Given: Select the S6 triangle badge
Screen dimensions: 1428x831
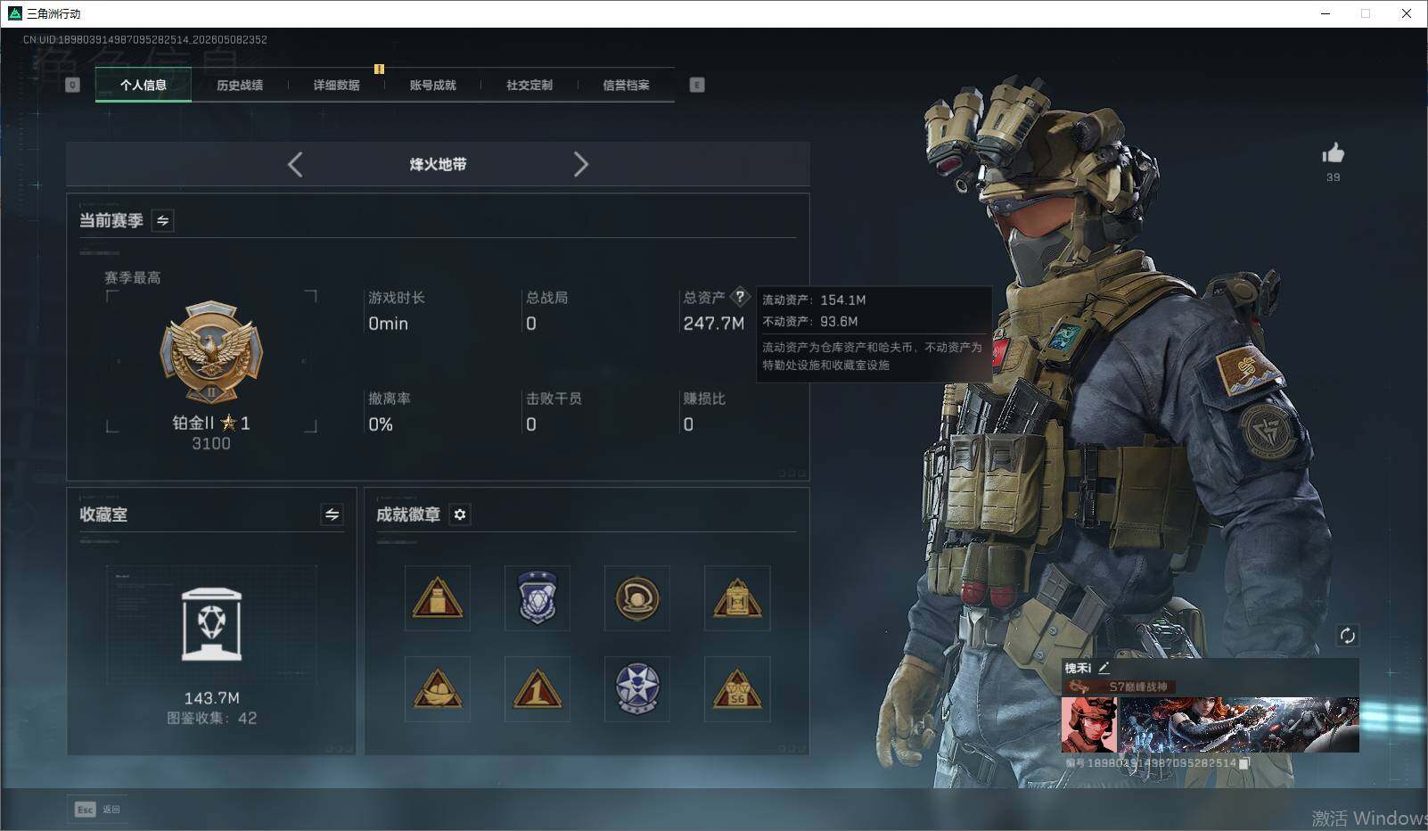Looking at the screenshot, I should [x=737, y=689].
